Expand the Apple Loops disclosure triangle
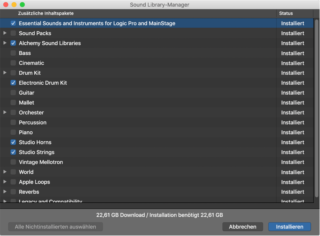Screen dimensions: 320x236 pyautogui.click(x=5, y=182)
